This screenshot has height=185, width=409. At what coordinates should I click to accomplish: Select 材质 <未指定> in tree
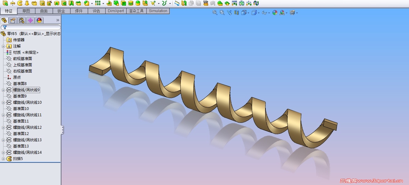click(26, 52)
